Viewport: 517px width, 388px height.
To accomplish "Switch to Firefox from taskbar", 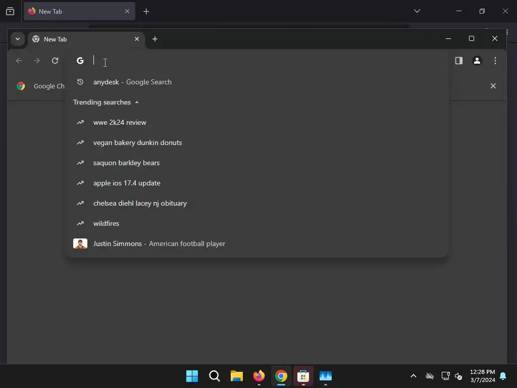I will tap(259, 376).
